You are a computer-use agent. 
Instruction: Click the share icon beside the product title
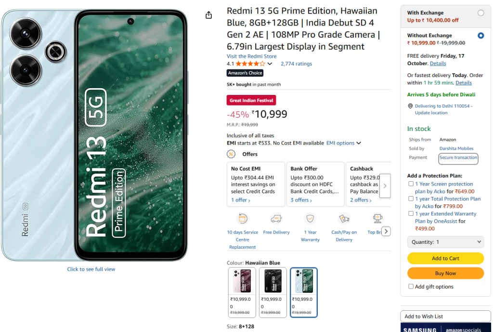point(208,15)
